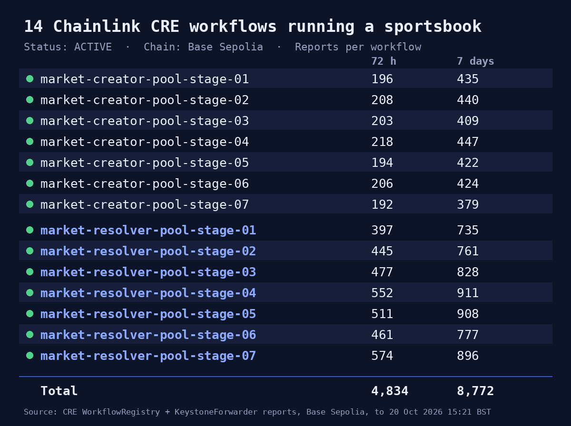Click green status dot for market-resolver-pool-stage-07
Screen dimensions: 571x426
(30, 355)
